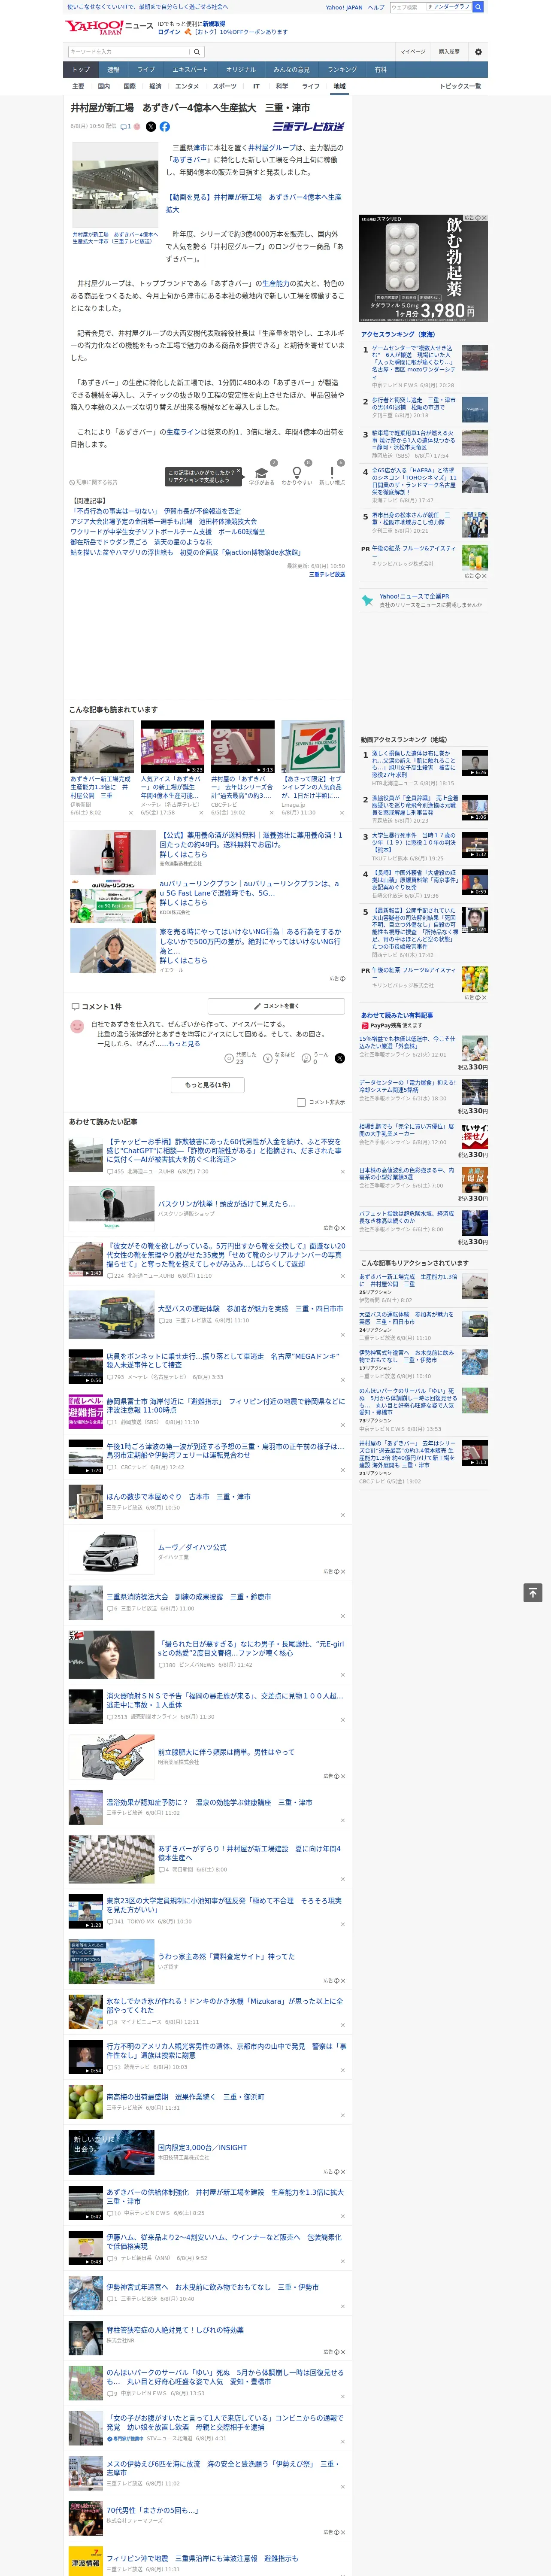
Task: Select the 国際 category
Action: 129,86
